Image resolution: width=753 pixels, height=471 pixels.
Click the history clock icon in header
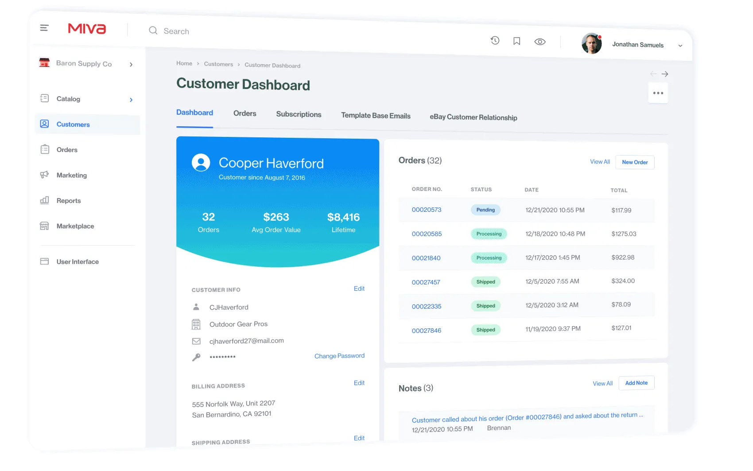495,41
